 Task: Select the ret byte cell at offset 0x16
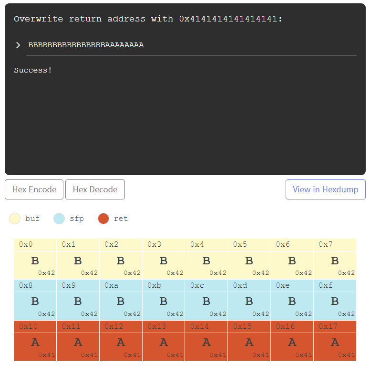[292, 341]
